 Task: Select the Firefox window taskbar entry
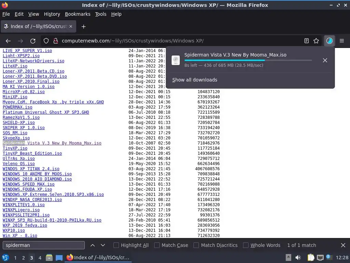(98, 258)
